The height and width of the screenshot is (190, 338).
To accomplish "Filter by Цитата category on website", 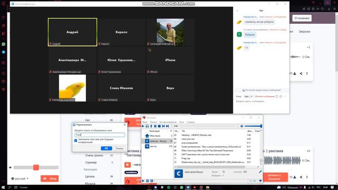I will (90, 176).
